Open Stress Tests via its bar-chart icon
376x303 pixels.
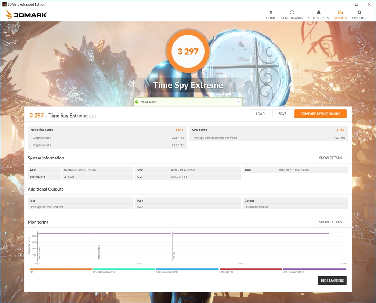(x=318, y=12)
